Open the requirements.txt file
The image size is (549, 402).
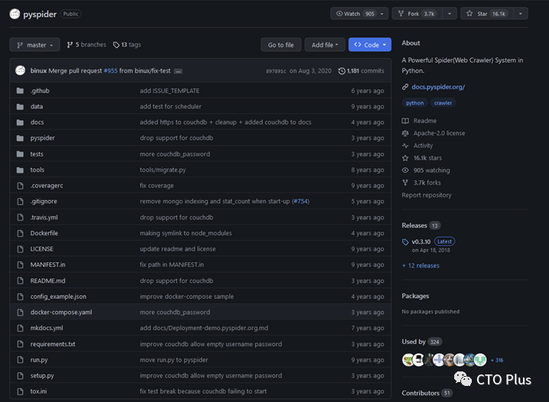click(x=53, y=344)
